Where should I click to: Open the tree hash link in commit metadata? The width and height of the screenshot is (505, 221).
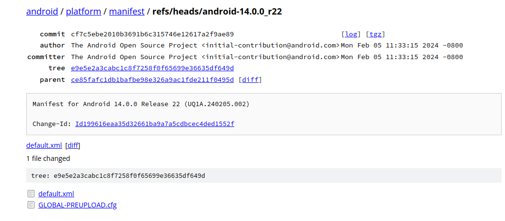(x=152, y=68)
